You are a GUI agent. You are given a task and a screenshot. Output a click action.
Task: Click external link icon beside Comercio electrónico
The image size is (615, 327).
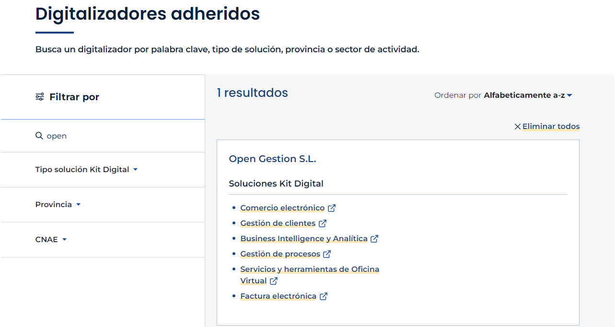tap(332, 208)
